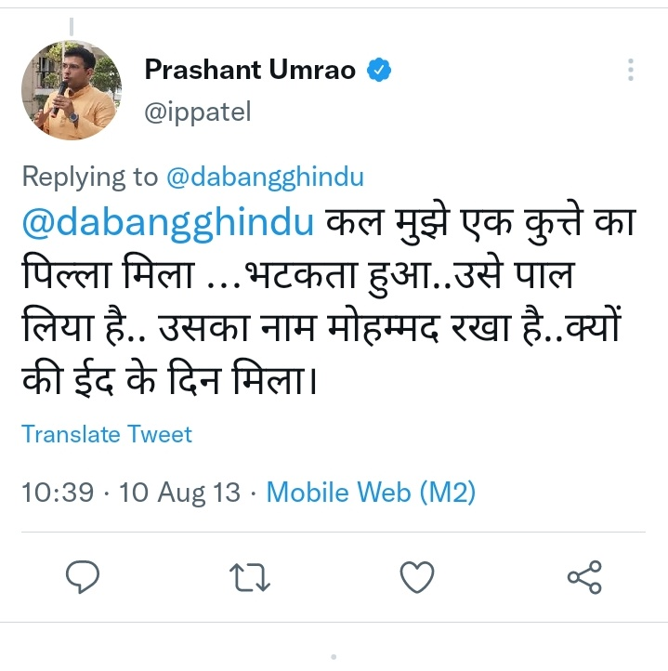Retweet this tweet using the arrows icon
Screen dimensions: 668x671
pyautogui.click(x=250, y=578)
